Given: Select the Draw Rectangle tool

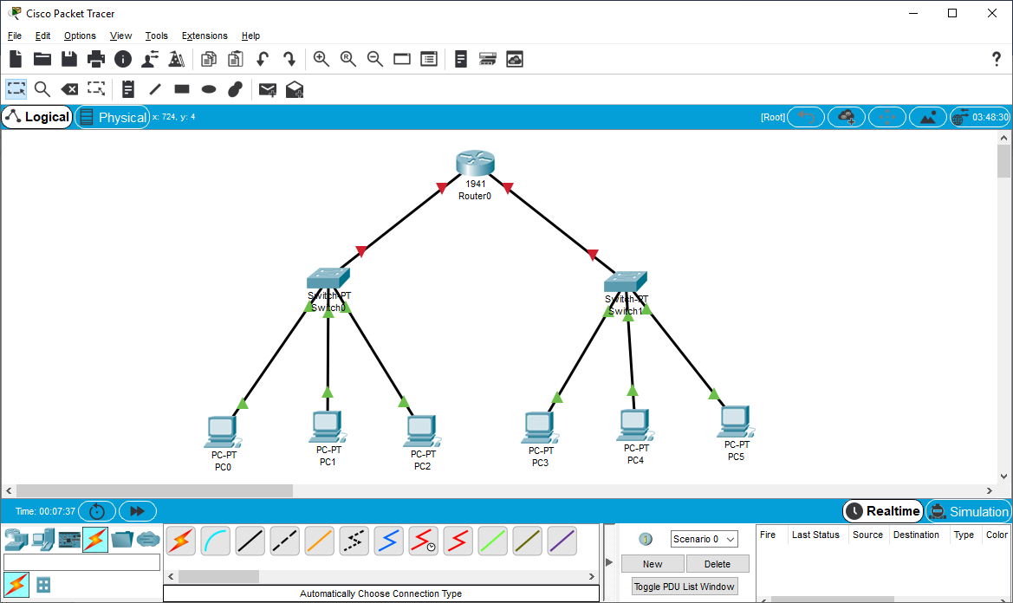Looking at the screenshot, I should pyautogui.click(x=181, y=89).
